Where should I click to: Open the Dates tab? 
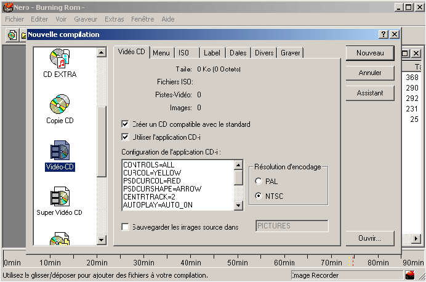238,53
